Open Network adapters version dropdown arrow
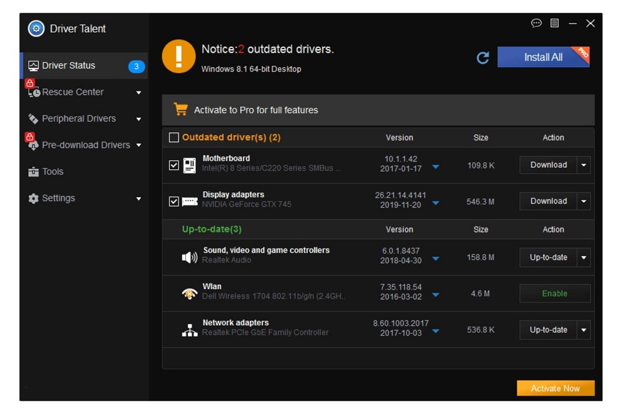This screenshot has width=622, height=414. tap(435, 331)
